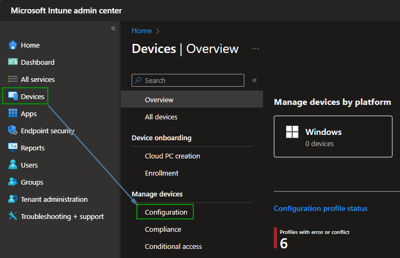
Task: Open the Compliance menu item
Action: coord(163,229)
